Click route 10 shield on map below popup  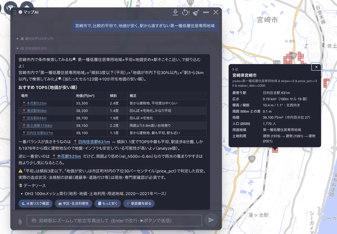252,159
